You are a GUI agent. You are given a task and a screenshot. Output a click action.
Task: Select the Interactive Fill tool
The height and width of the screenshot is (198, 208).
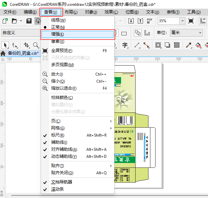point(198,45)
